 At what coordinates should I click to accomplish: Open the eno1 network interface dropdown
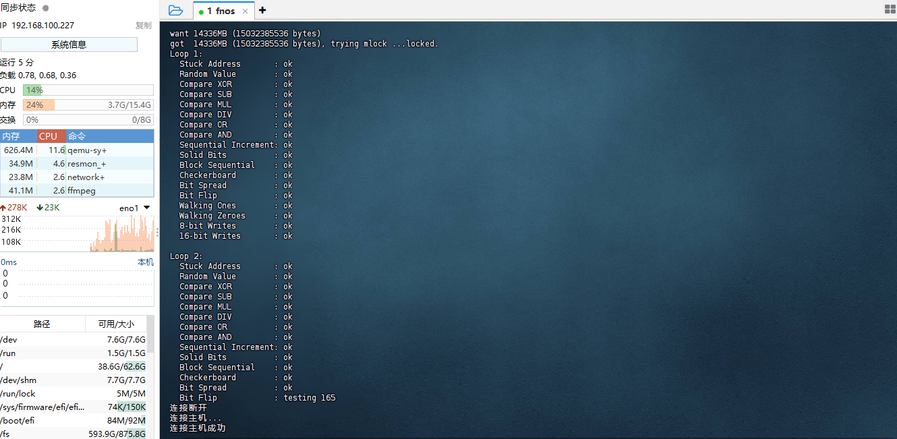click(135, 208)
